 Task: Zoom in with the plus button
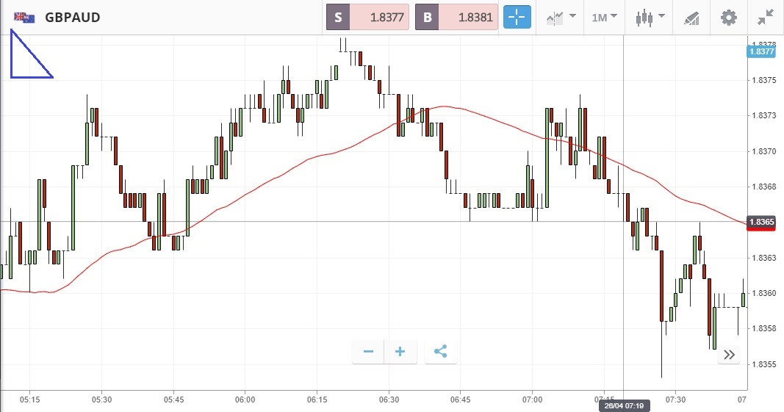[x=400, y=352]
